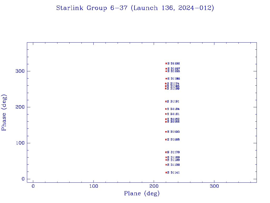The width and height of the screenshot is (270, 203).
Task: Click the Starlink Group 6-37 plot title
Action: [135, 8]
